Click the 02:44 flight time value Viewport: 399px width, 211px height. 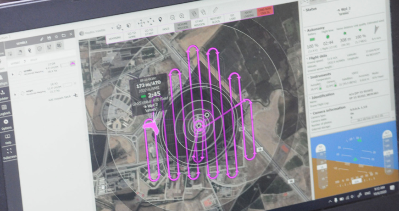(329, 43)
